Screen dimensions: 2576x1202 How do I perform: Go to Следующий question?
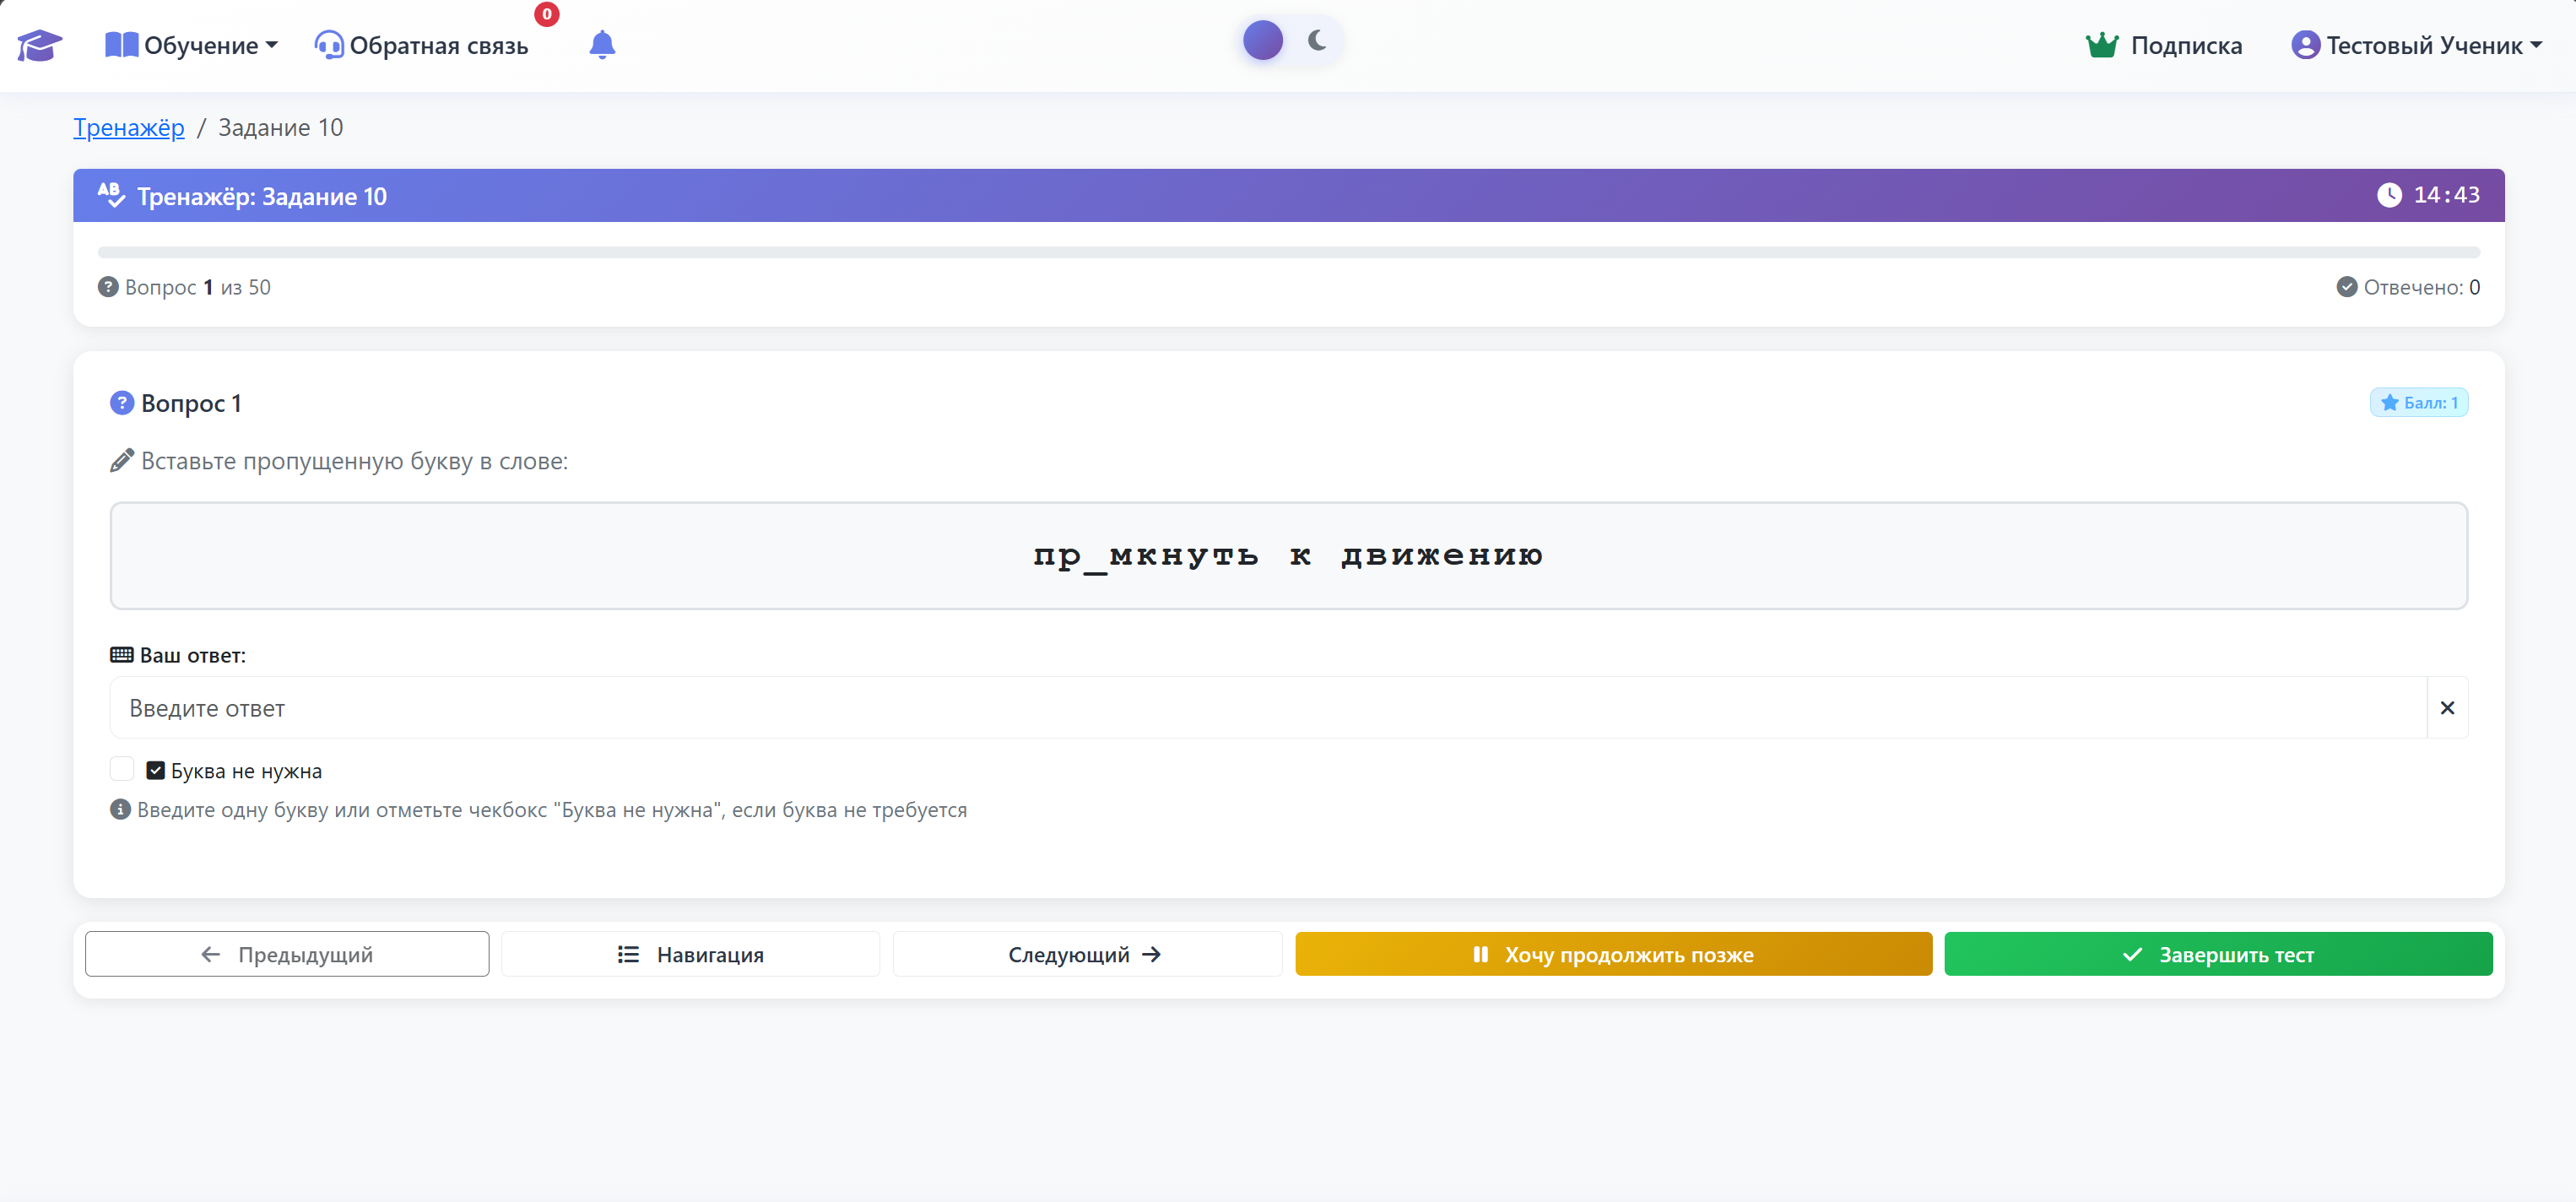point(1086,954)
